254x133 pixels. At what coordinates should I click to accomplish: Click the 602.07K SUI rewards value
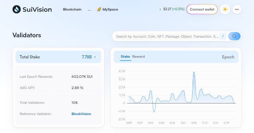(82, 76)
